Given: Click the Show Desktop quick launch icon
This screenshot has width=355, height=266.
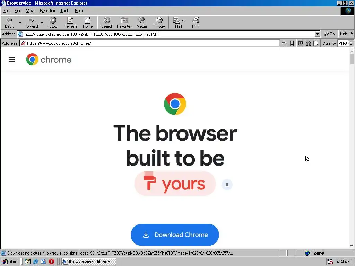Looking at the screenshot, I should click(x=43, y=262).
